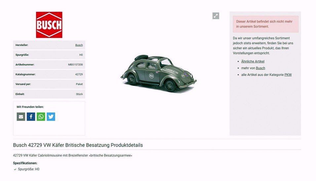Share the product via WhatsApp
This screenshot has height=181, width=316.
point(41,117)
